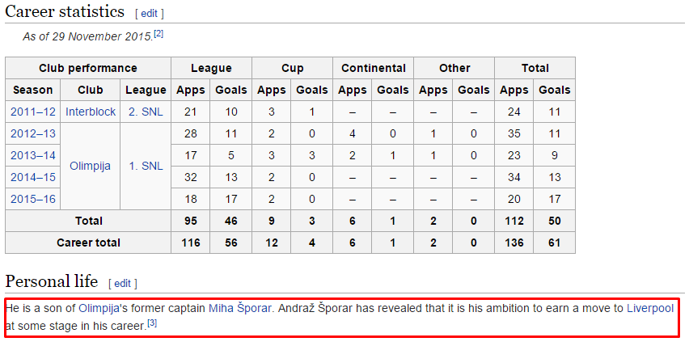Select the 2012–13 season link
Screen dimensions: 689x346
33,133
